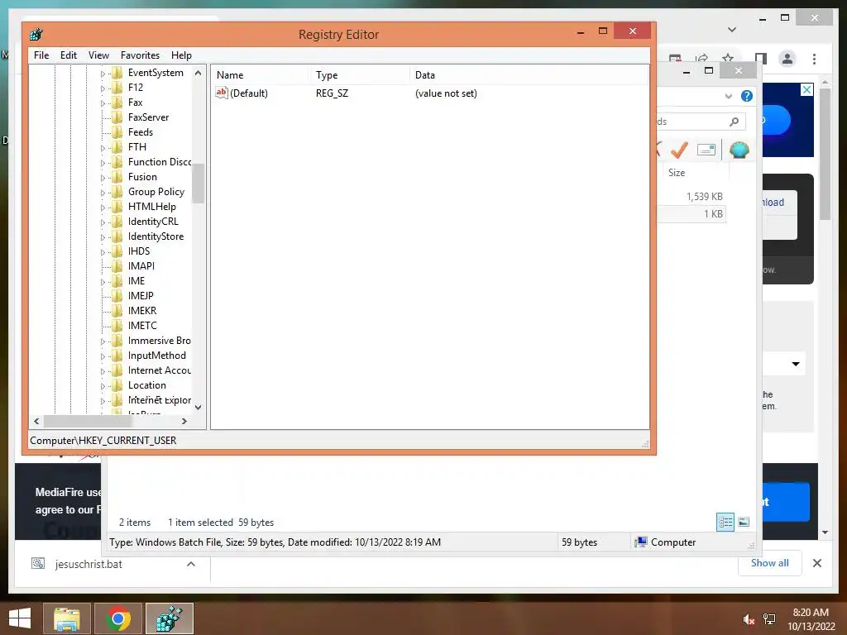This screenshot has height=635, width=847.
Task: Expand the IHDS registry key
Action: click(103, 251)
